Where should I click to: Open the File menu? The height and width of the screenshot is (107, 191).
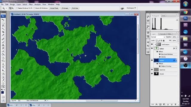tap(2, 4)
